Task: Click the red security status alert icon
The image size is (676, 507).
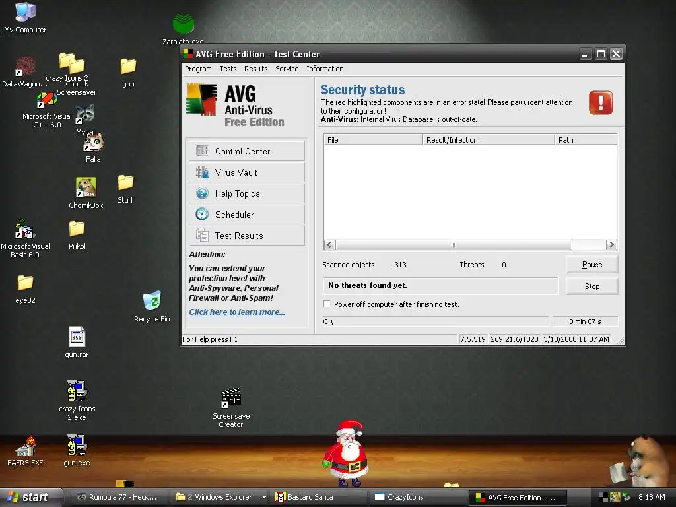Action: point(601,102)
